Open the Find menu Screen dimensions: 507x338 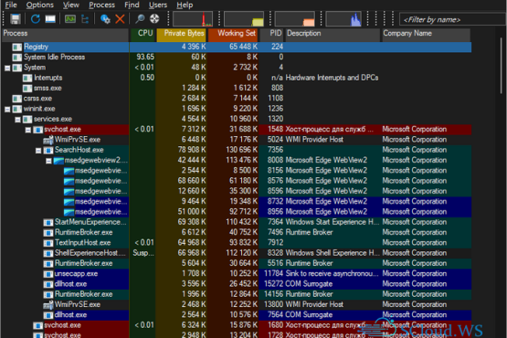(132, 5)
